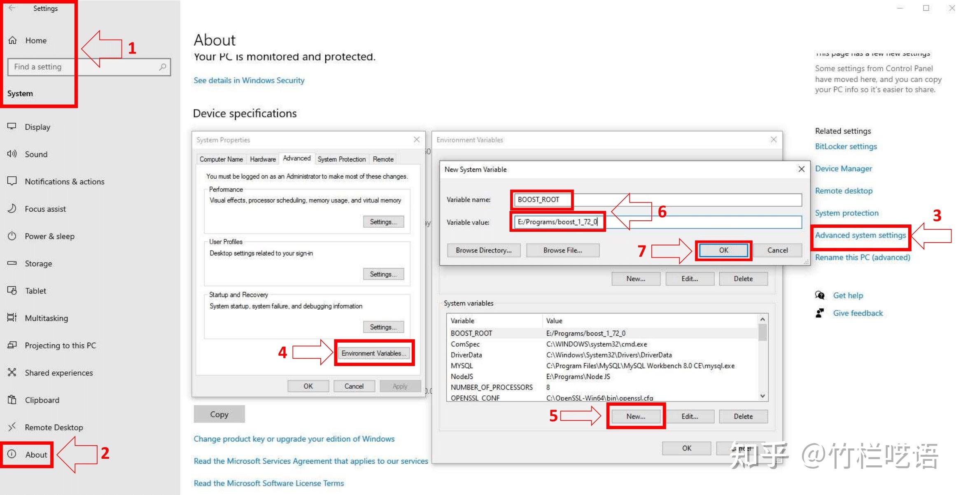The width and height of the screenshot is (963, 495).
Task: Click the search magnifier in Find a setting
Action: 163,67
